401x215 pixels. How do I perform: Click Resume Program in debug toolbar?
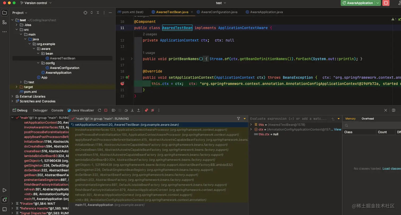click(x=114, y=110)
